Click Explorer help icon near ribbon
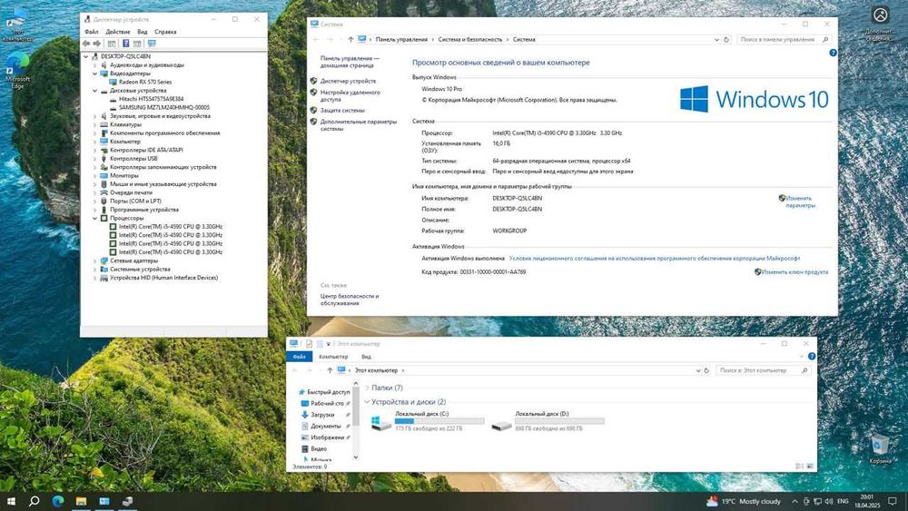 pos(811,357)
